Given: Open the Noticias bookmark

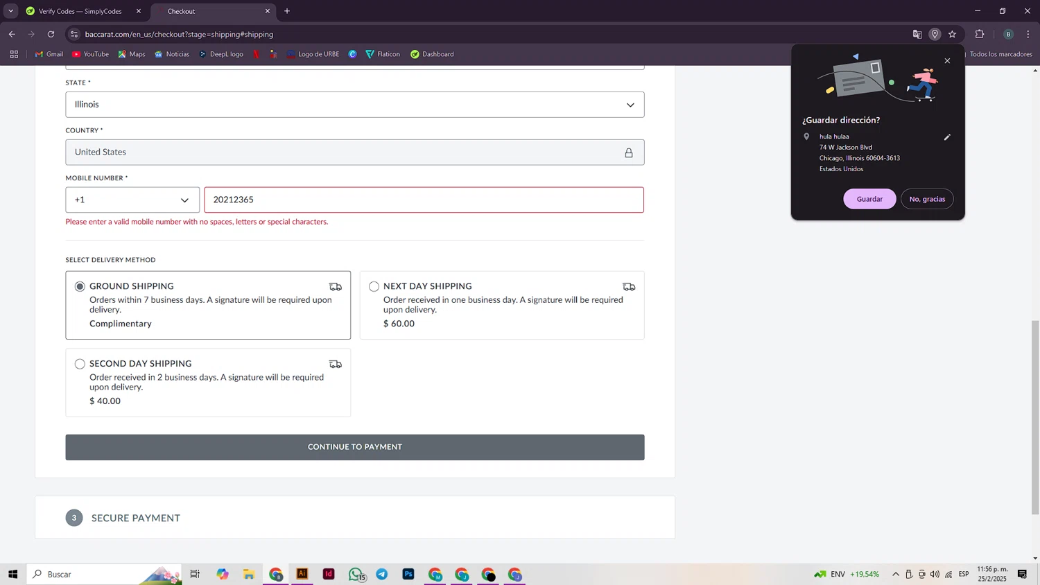Looking at the screenshot, I should coord(172,54).
